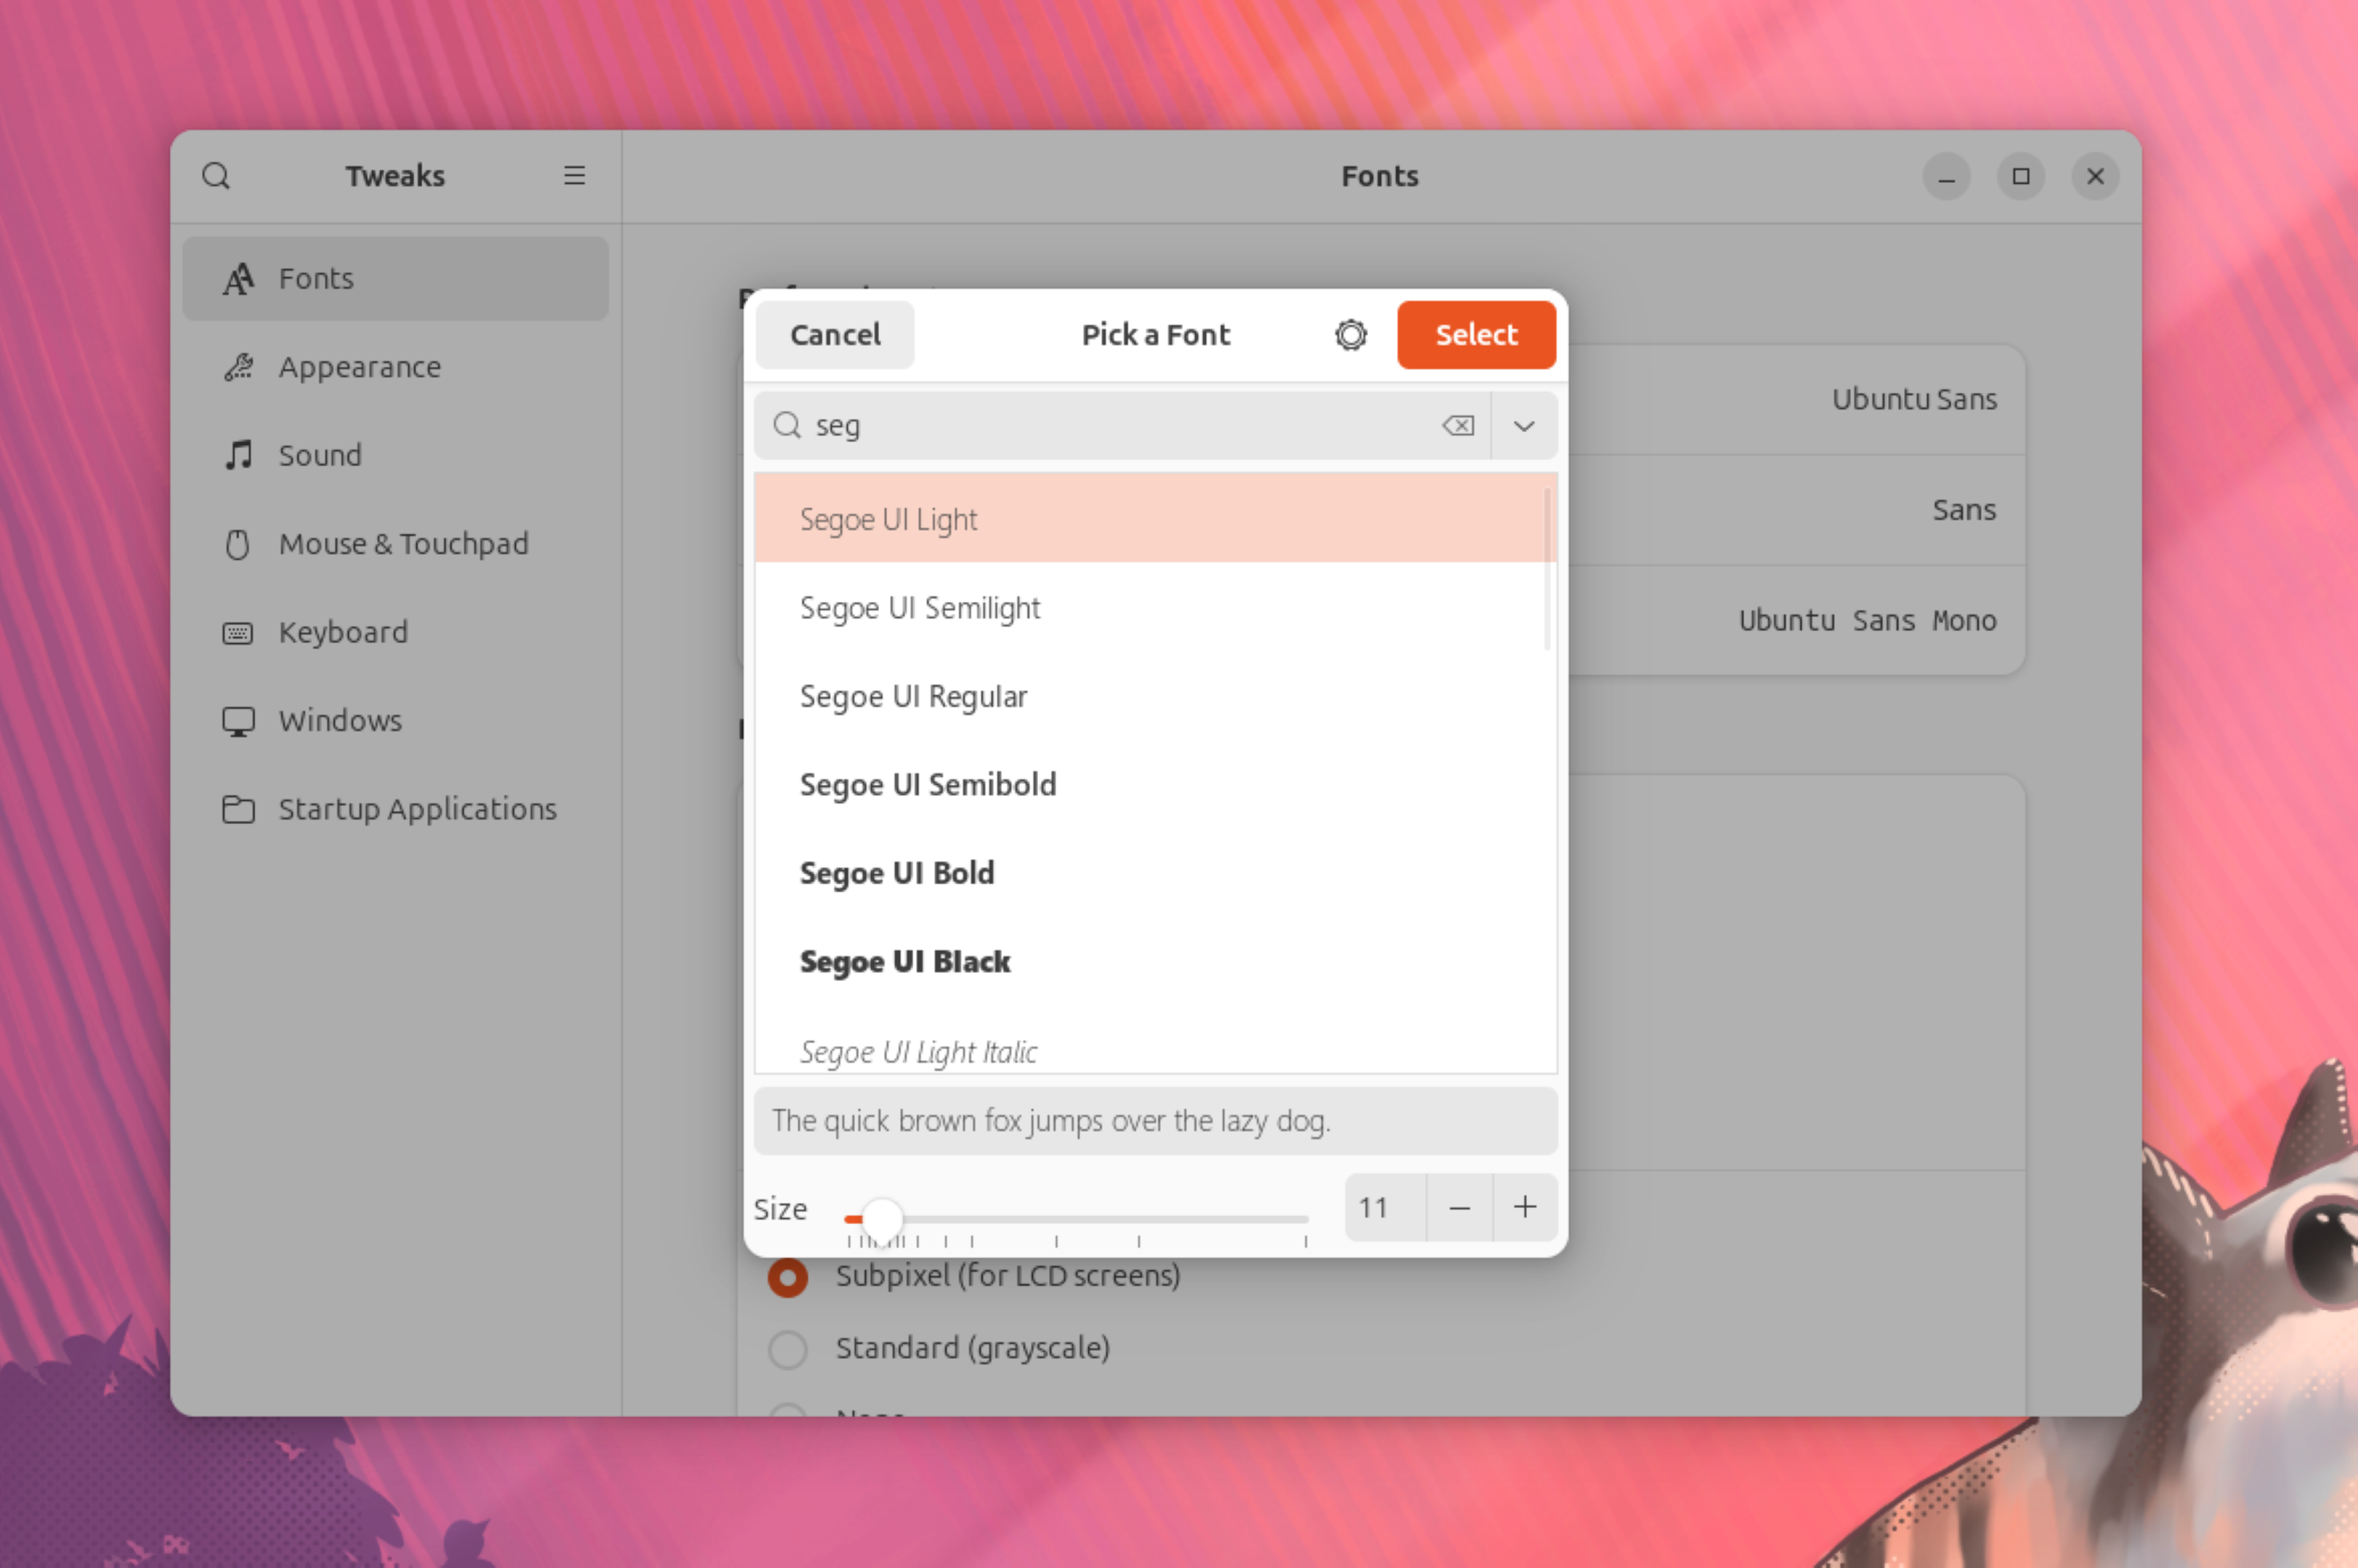Select the Standard grayscale option
This screenshot has height=1568, width=2358.
(787, 1347)
